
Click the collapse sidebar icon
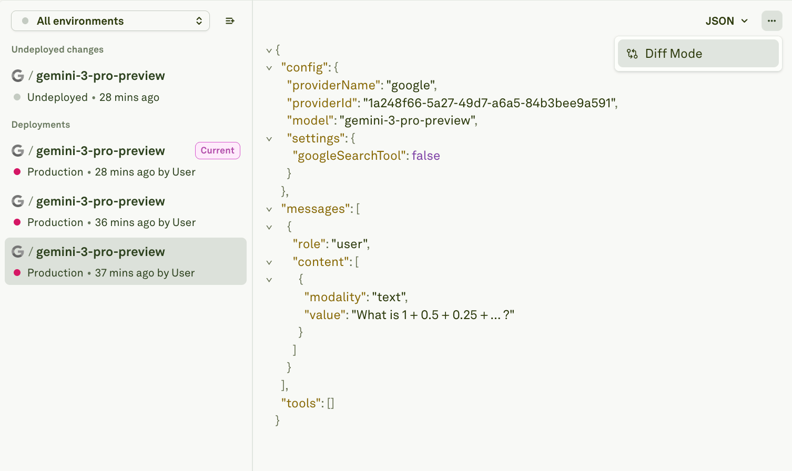230,21
